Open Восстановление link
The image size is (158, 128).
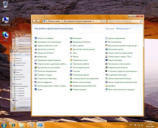pos(115,42)
